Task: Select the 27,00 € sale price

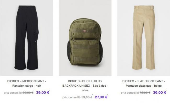Action: point(101,97)
